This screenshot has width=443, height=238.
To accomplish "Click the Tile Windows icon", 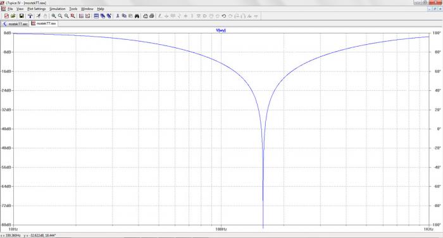I will click(x=96, y=16).
